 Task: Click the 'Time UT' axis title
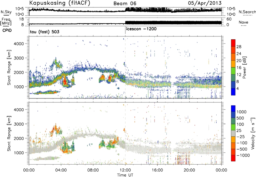pyautogui.click(x=125, y=175)
